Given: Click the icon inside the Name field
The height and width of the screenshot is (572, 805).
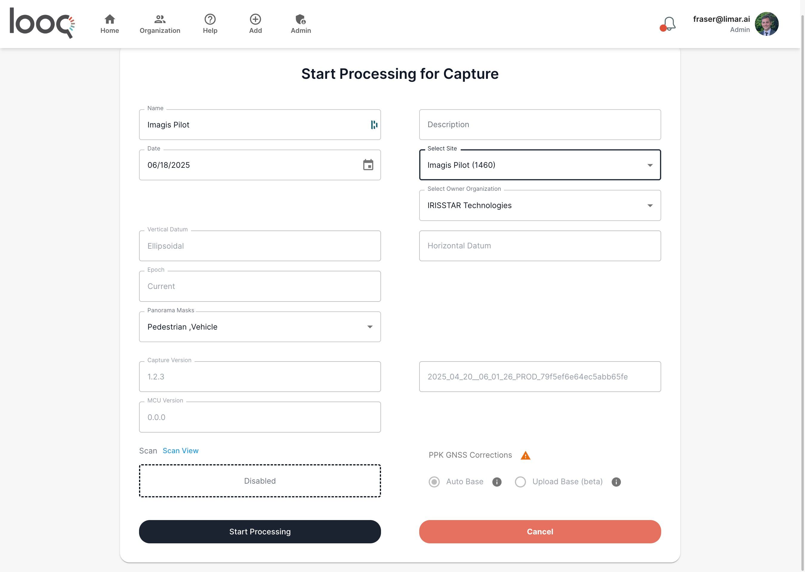Looking at the screenshot, I should pyautogui.click(x=374, y=125).
